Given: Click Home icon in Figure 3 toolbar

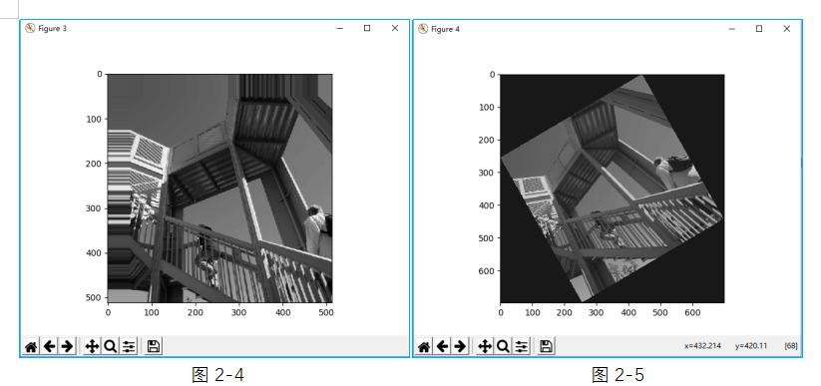Looking at the screenshot, I should click(x=31, y=346).
